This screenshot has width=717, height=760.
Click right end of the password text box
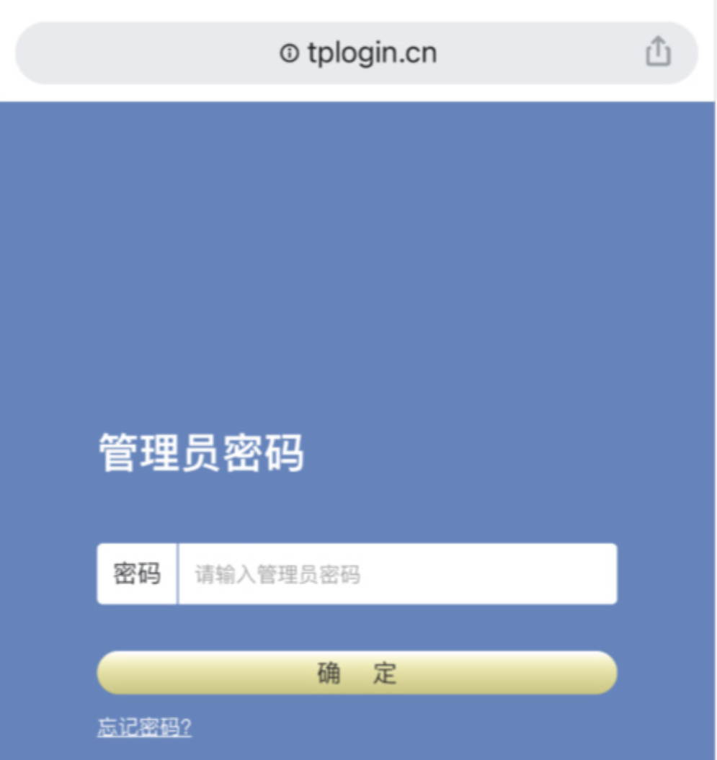582,573
